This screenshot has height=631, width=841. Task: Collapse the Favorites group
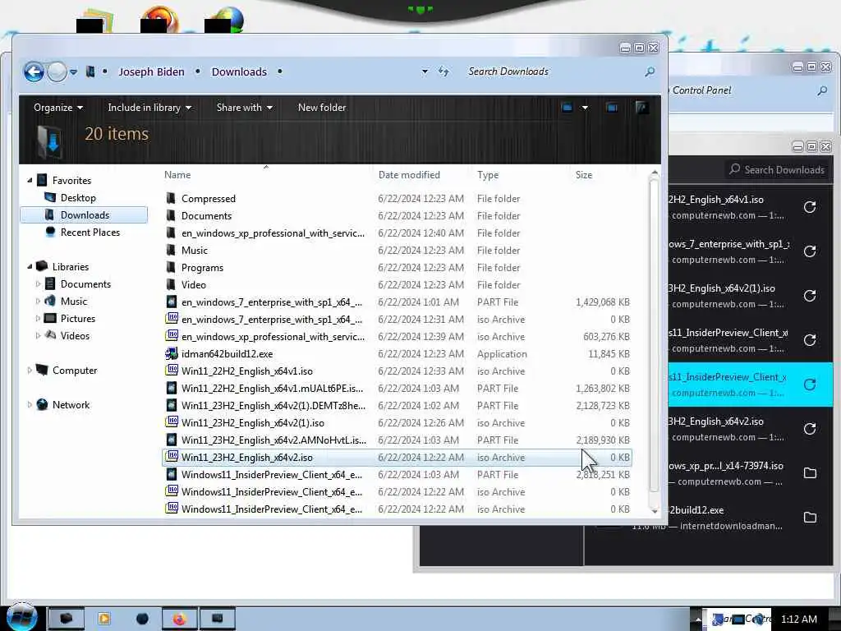click(30, 181)
